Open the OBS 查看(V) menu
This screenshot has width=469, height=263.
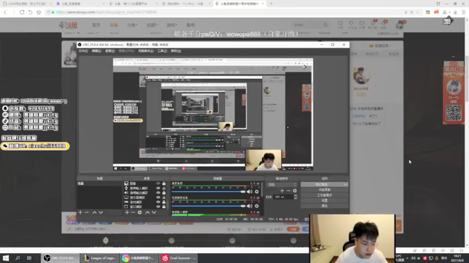[110, 51]
